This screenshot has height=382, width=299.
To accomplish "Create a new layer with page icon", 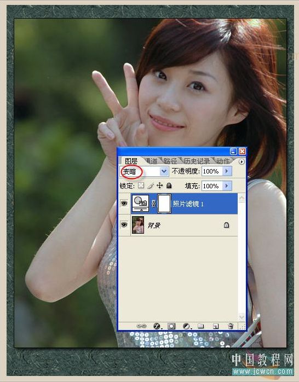I will tap(216, 326).
